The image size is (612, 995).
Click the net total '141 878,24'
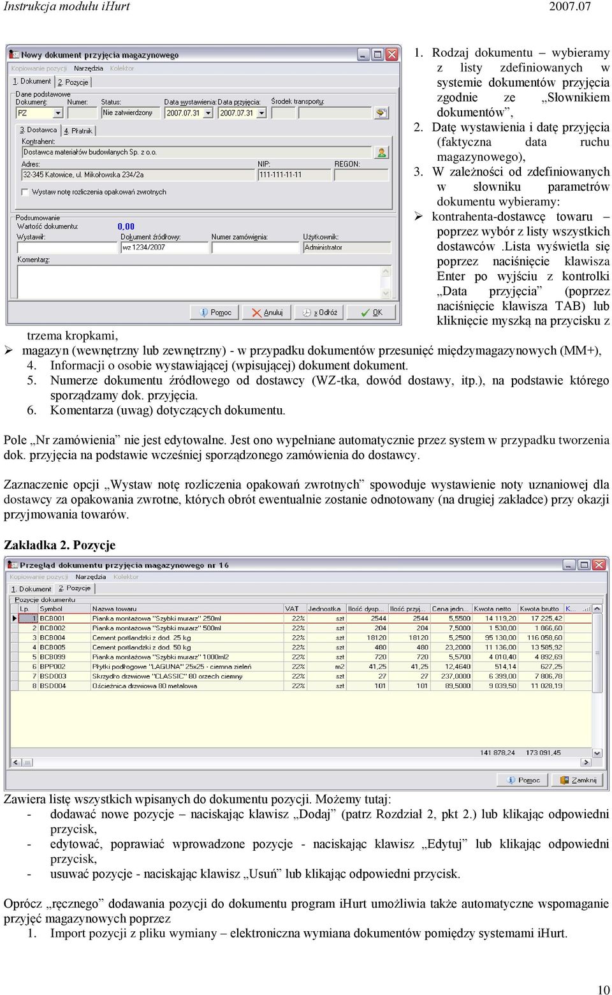tap(497, 753)
